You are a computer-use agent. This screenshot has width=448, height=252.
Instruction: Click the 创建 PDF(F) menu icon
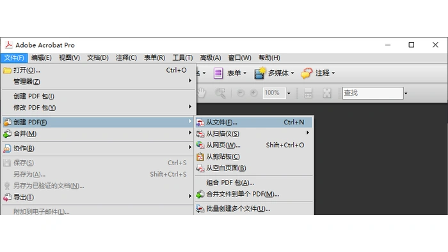tap(8, 122)
